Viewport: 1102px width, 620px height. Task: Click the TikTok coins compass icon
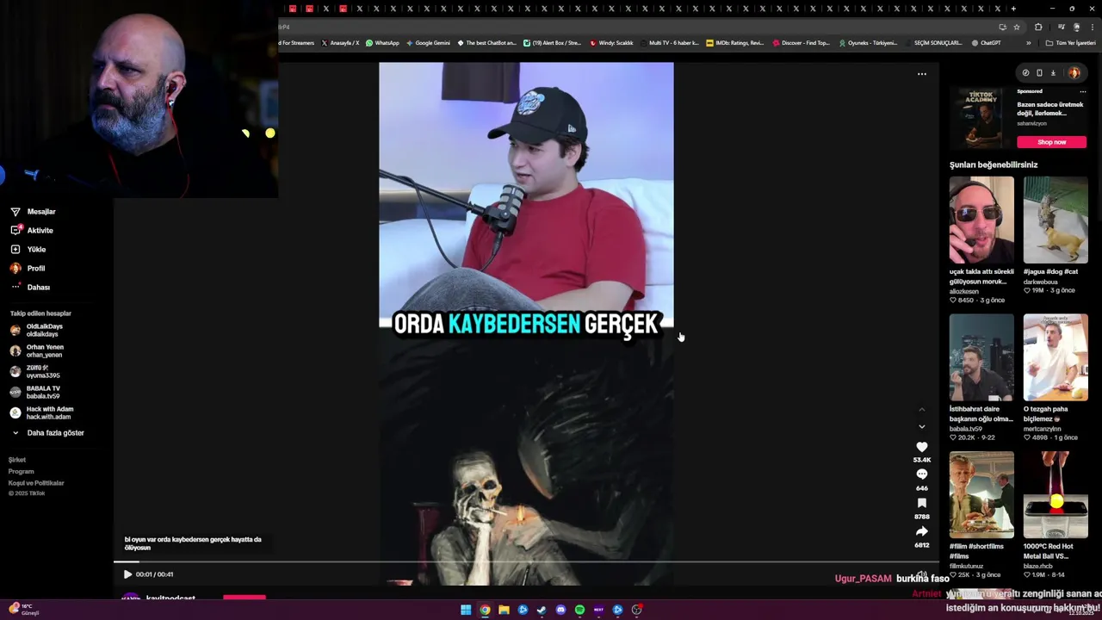(x=1025, y=73)
